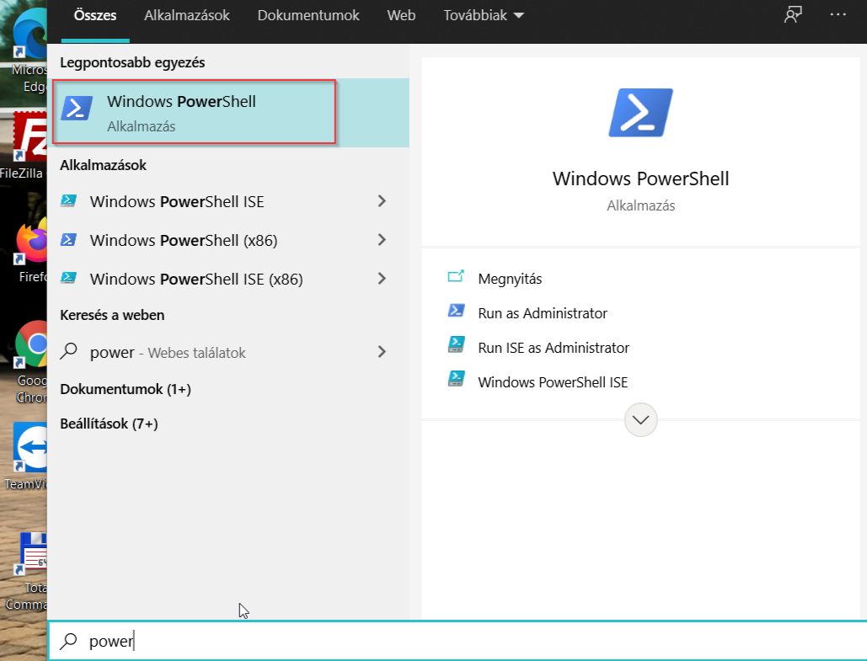Open the three-dots options menu

(x=838, y=15)
